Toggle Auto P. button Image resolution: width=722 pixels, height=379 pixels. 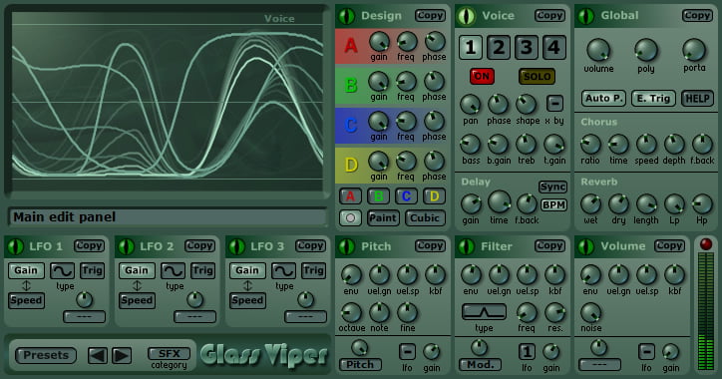coord(603,98)
